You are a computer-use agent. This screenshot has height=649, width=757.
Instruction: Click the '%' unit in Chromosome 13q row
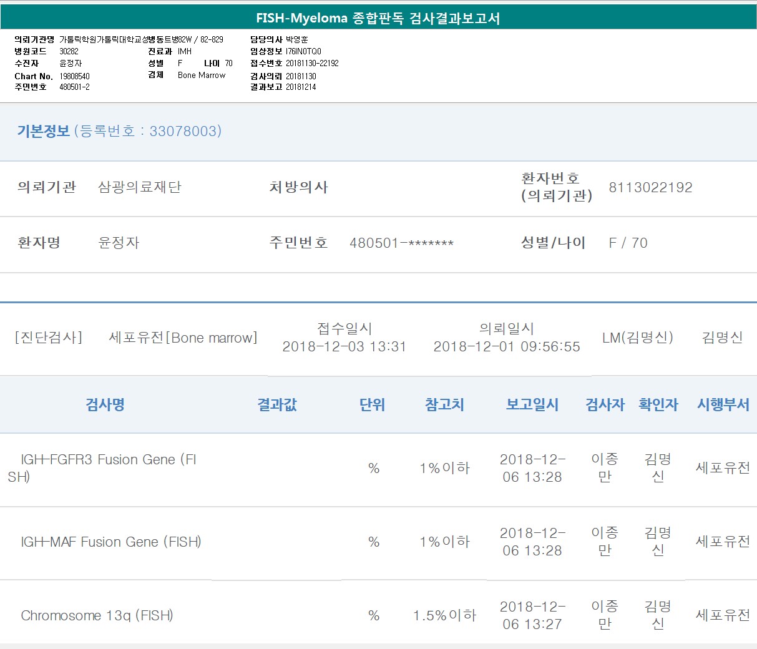tap(374, 615)
